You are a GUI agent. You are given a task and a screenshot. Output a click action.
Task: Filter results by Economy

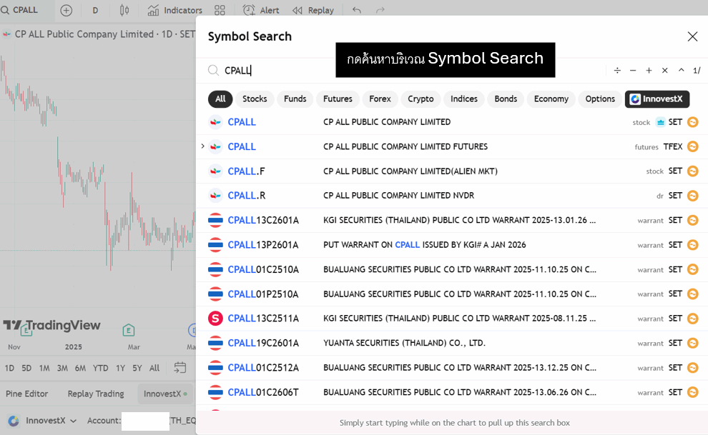[x=551, y=99]
